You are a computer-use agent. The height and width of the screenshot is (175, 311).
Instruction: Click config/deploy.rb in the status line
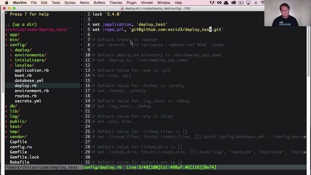[102, 167]
